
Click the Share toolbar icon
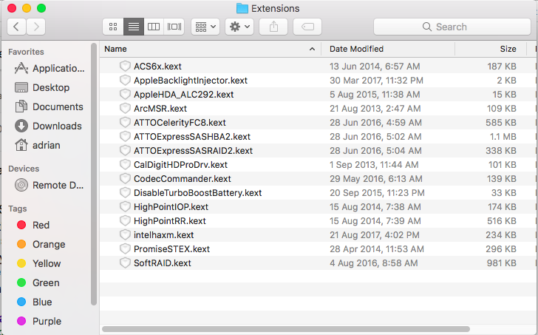273,27
